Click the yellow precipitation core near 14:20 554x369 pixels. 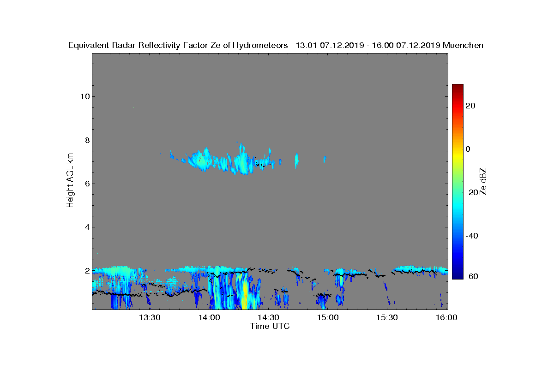tap(244, 295)
